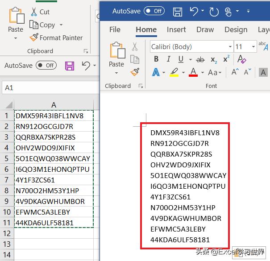Expand Excel Paste options arrow

click(x=16, y=38)
